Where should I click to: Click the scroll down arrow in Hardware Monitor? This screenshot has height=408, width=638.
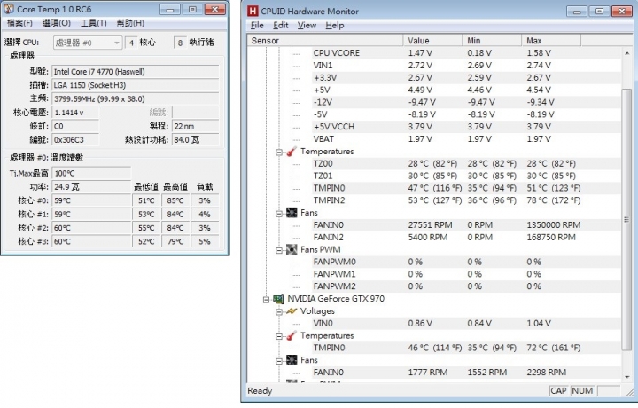[627, 377]
